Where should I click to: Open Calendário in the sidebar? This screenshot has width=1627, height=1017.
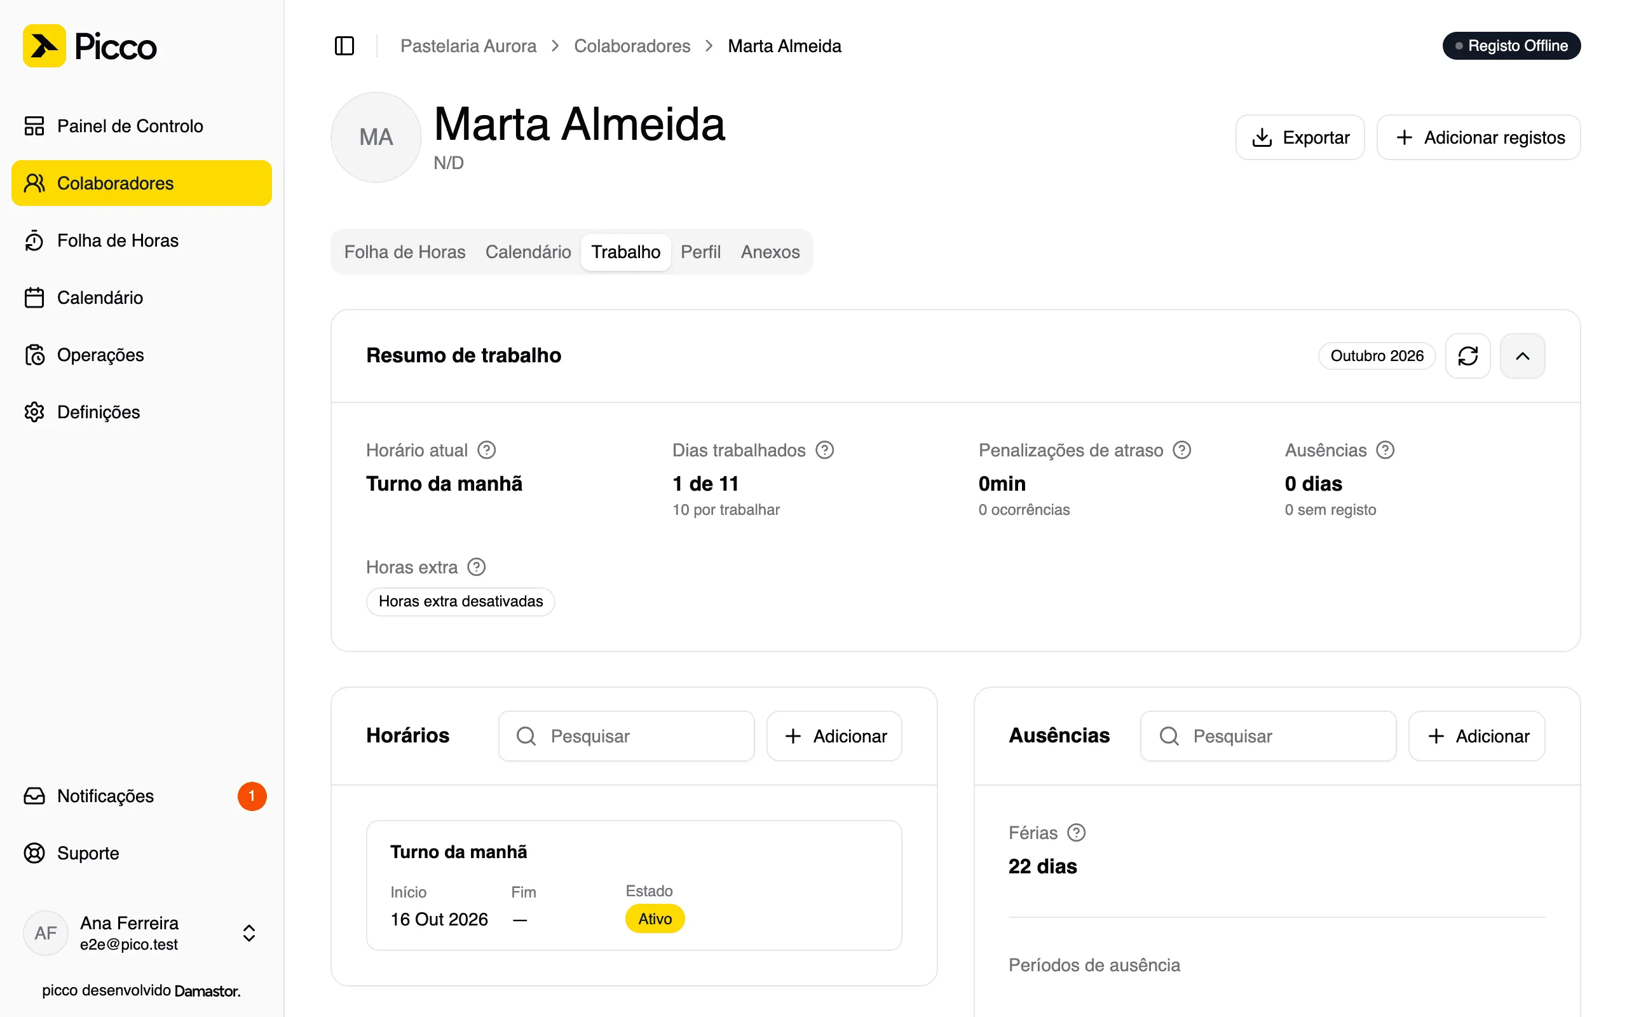click(141, 297)
